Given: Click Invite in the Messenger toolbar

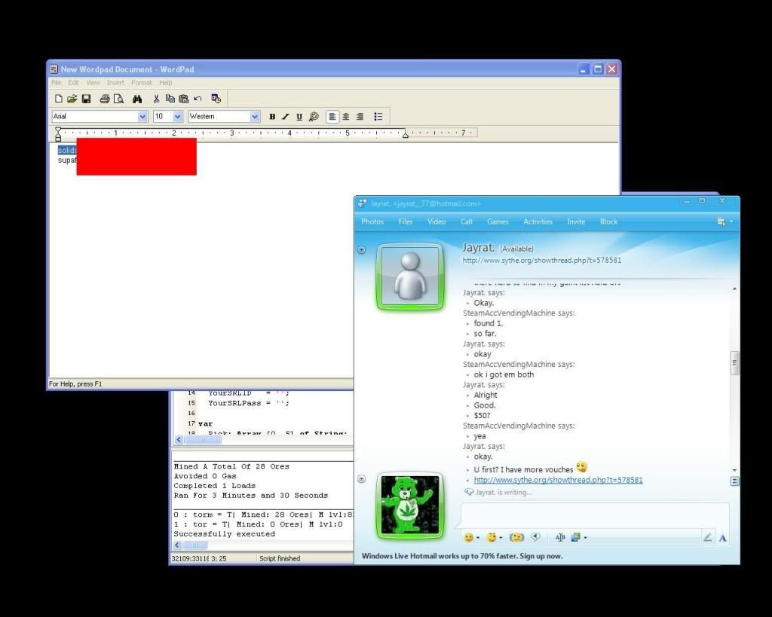Looking at the screenshot, I should 575,222.
